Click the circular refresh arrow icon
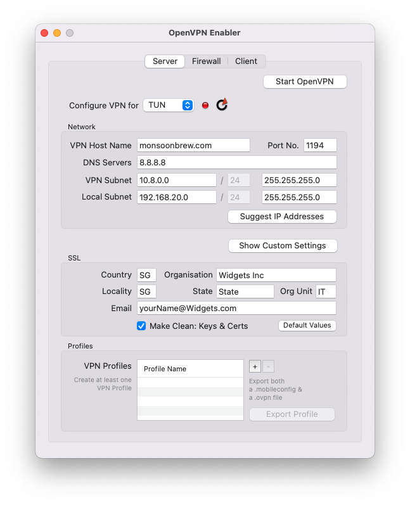 point(221,105)
